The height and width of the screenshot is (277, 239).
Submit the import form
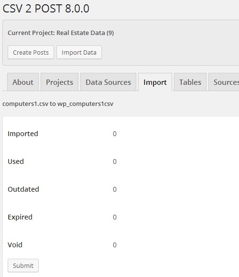tap(23, 265)
